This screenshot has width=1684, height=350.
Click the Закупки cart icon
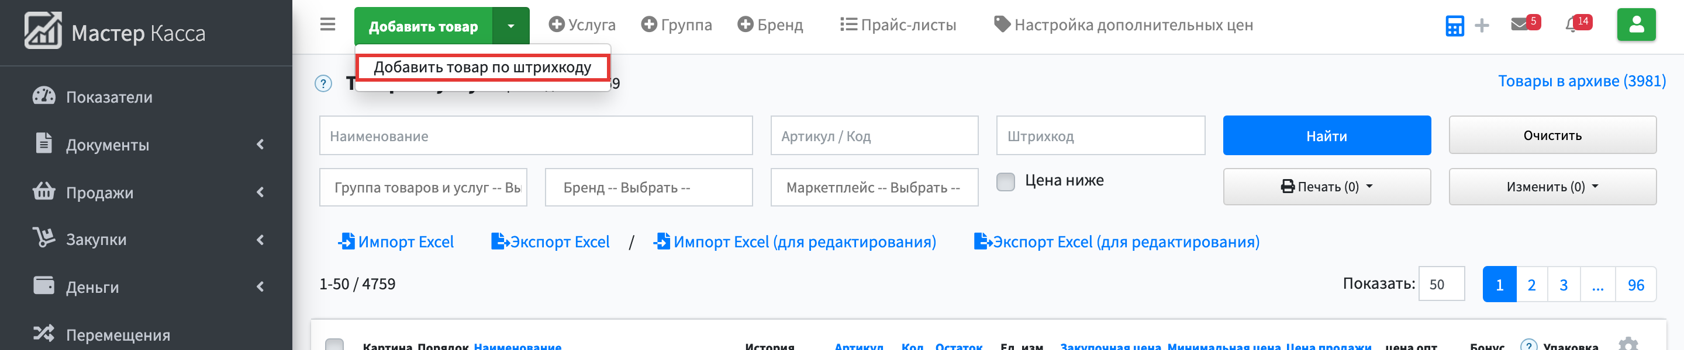[x=44, y=237]
